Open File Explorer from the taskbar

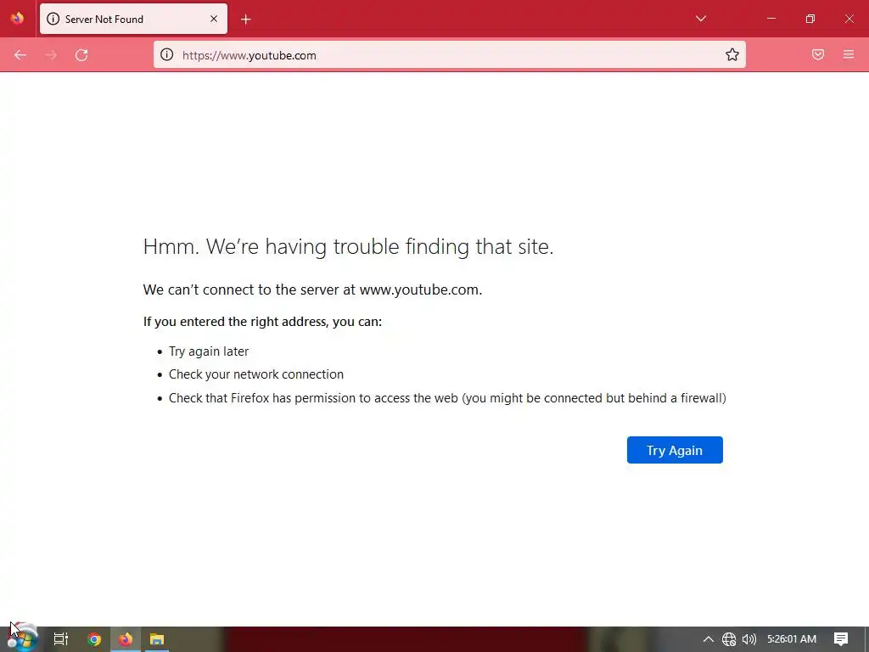coord(157,639)
